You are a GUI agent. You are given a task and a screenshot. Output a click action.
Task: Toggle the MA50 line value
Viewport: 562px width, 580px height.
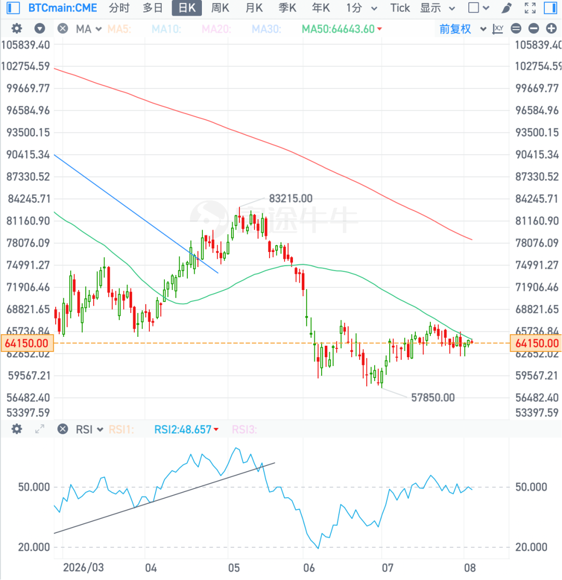point(342,29)
